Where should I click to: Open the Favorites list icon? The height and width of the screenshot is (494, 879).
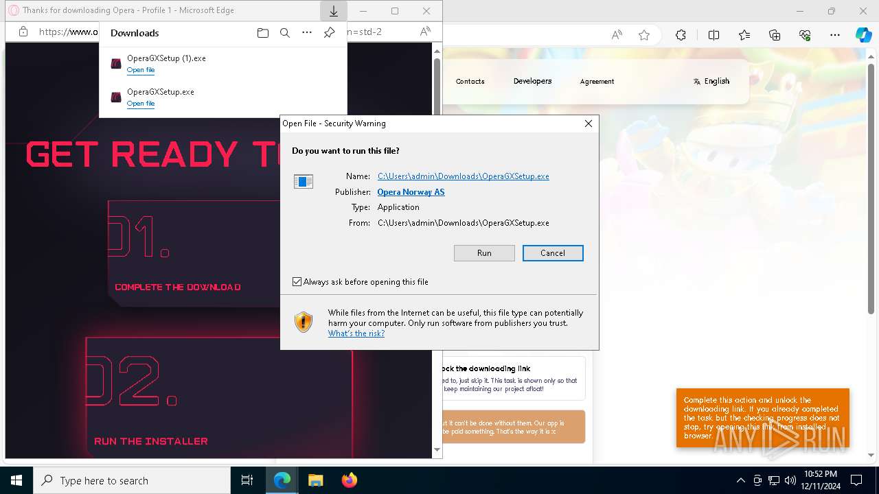tap(744, 35)
